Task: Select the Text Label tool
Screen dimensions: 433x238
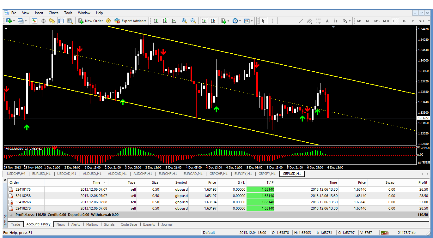Action: coord(336,21)
